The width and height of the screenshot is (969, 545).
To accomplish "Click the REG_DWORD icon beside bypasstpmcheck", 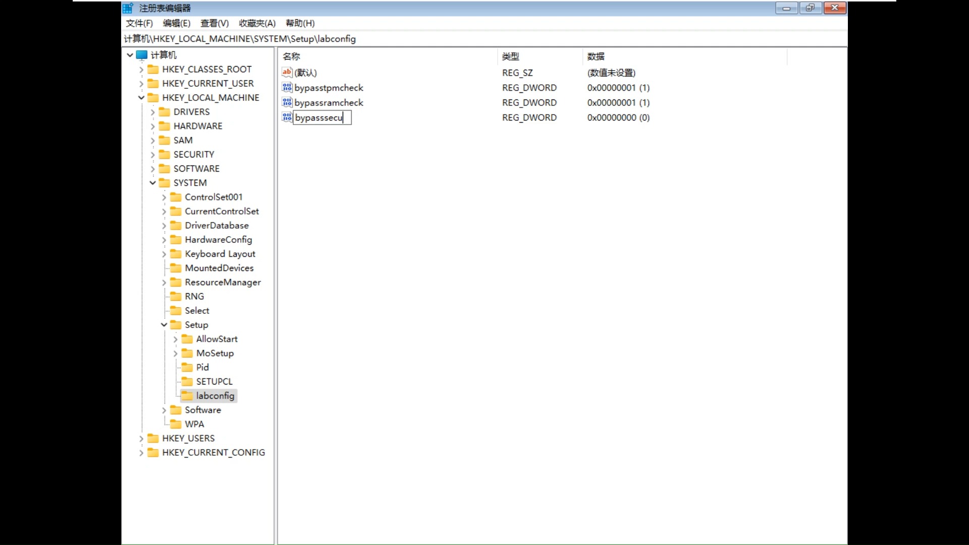I will [x=286, y=87].
